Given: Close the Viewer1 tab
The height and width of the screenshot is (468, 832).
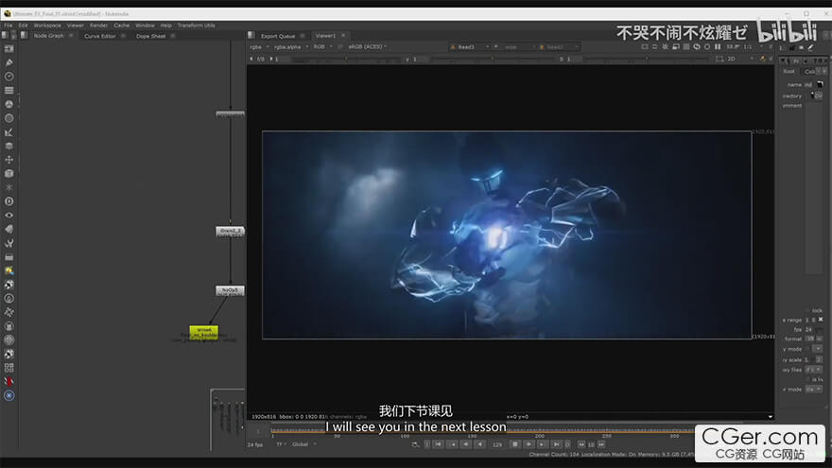Looking at the screenshot, I should [x=343, y=36].
